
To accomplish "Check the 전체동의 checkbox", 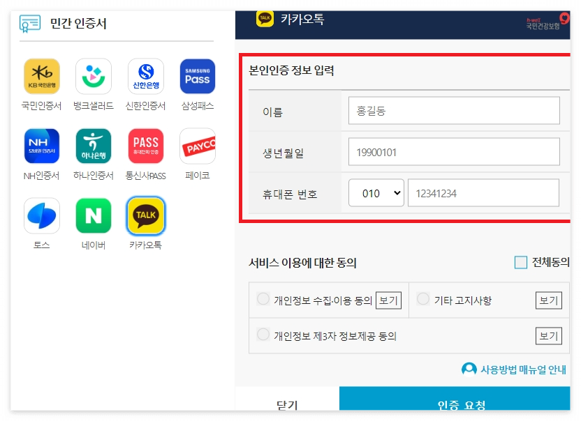I will pyautogui.click(x=521, y=262).
